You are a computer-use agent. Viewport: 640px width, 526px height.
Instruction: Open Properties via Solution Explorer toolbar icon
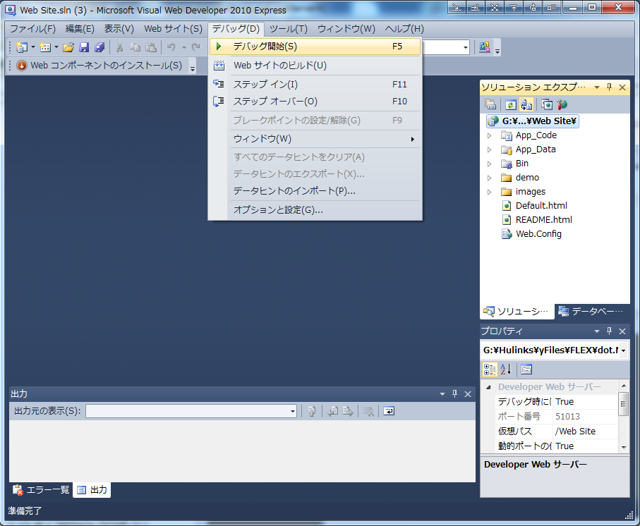490,105
